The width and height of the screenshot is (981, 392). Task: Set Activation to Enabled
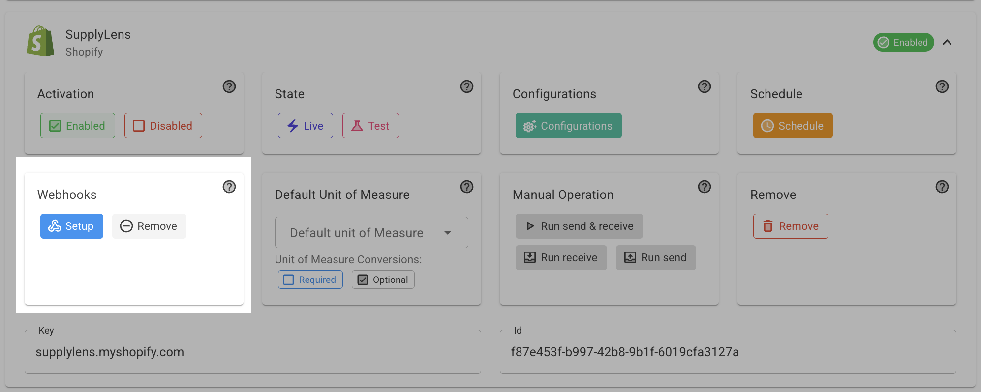78,126
